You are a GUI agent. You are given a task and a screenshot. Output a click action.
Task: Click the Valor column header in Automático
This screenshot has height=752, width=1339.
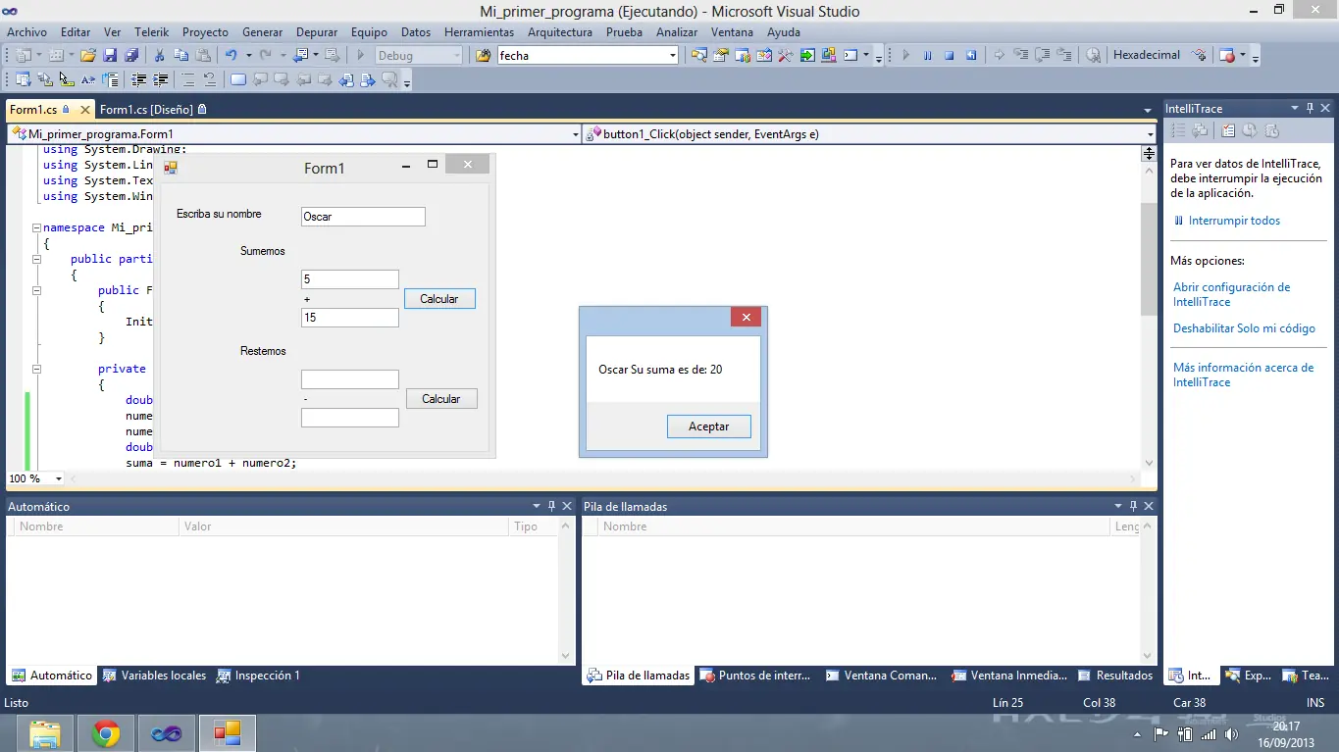click(x=343, y=526)
